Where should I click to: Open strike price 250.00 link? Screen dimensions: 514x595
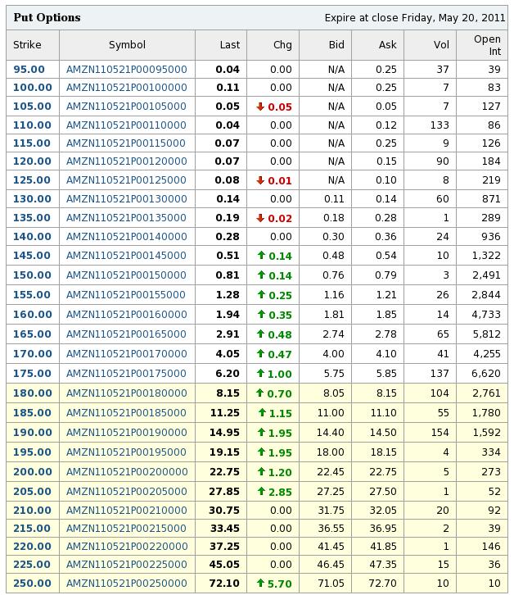32,584
